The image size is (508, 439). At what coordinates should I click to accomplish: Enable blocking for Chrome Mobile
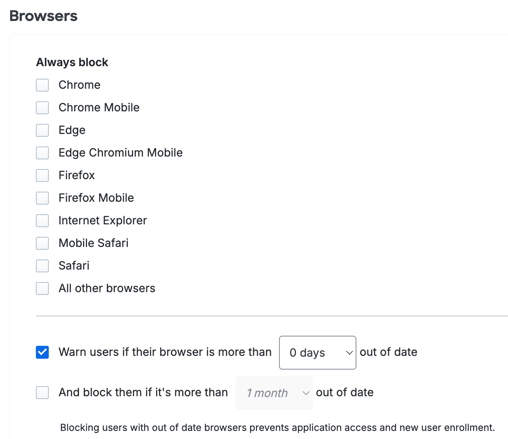[x=42, y=108]
